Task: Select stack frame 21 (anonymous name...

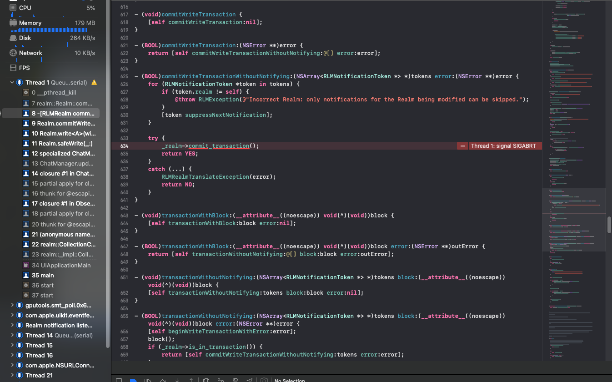Action: pyautogui.click(x=51, y=234)
